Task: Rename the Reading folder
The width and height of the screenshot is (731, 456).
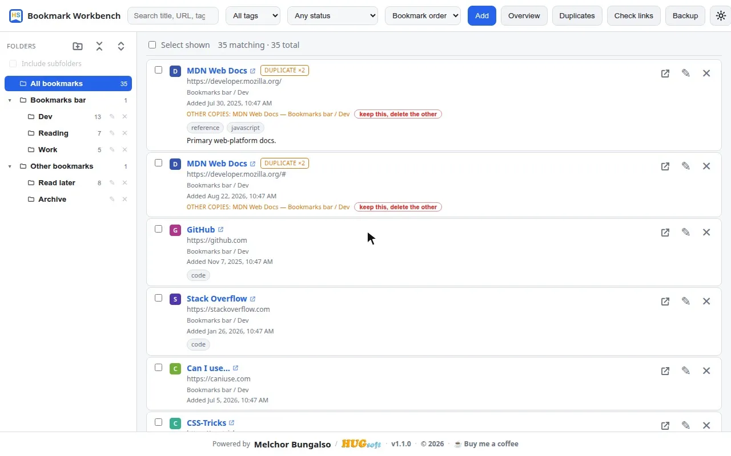Action: (112, 133)
